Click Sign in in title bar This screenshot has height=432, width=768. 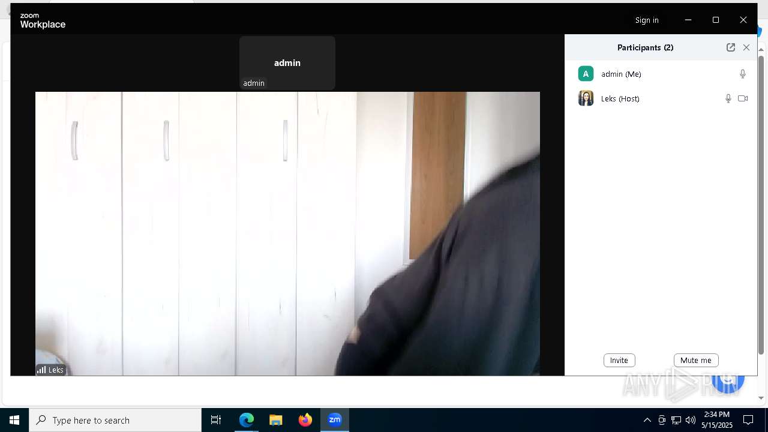pos(647,20)
